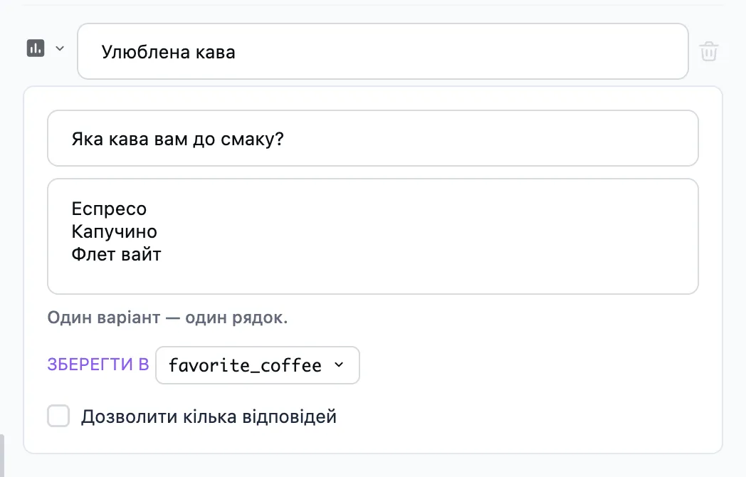Viewport: 746px width, 477px height.
Task: Click the 'Еспресо' option line
Action: point(109,209)
